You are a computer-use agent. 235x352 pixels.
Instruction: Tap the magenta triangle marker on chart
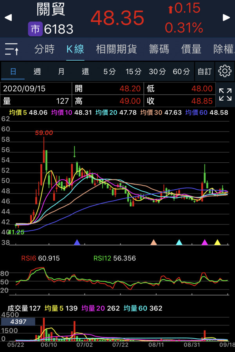[x=204, y=242]
